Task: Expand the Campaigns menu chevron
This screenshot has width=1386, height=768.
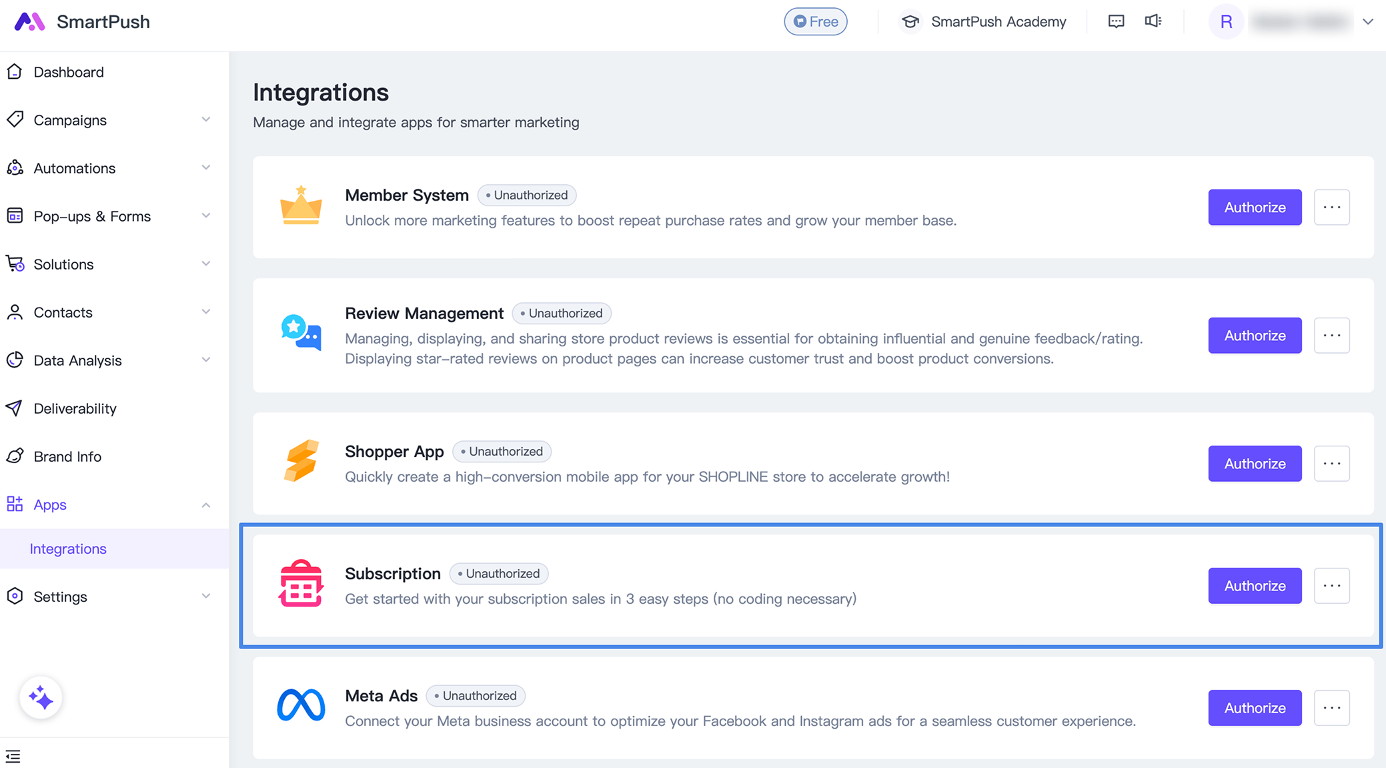Action: tap(206, 120)
